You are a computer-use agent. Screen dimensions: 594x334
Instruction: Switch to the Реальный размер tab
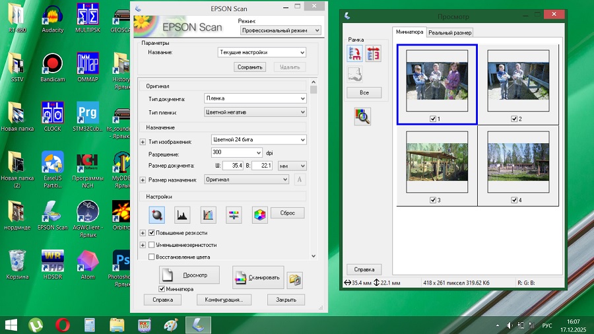(449, 32)
